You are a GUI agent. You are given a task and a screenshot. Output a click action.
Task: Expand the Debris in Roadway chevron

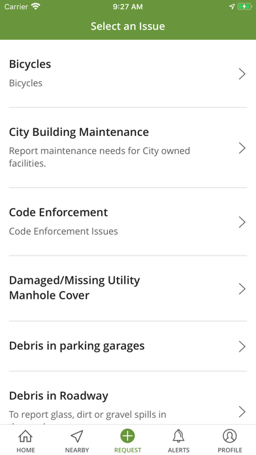242,411
